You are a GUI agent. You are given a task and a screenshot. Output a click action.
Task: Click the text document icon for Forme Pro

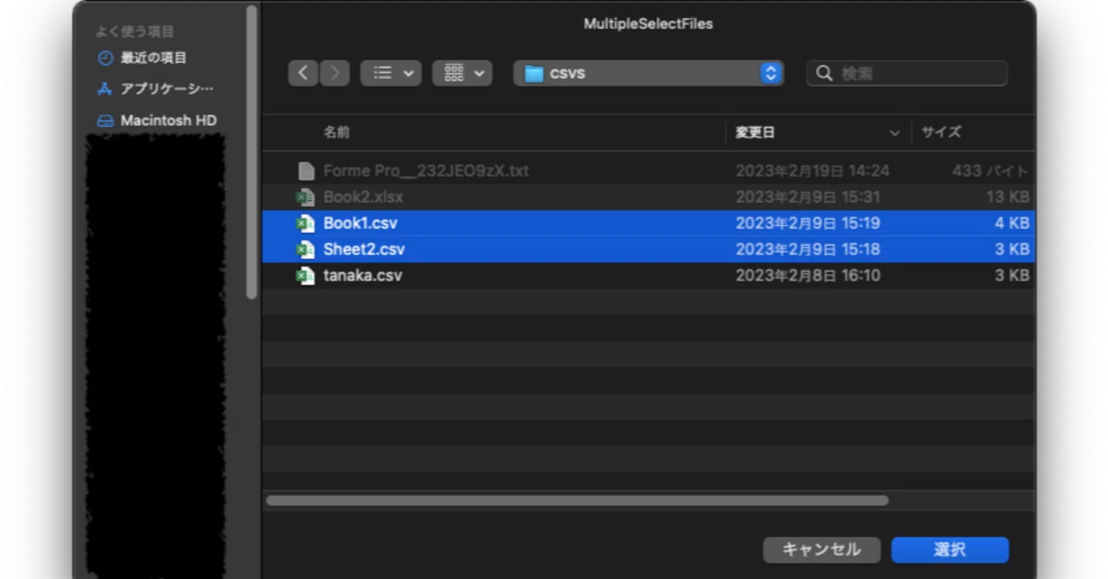click(305, 170)
